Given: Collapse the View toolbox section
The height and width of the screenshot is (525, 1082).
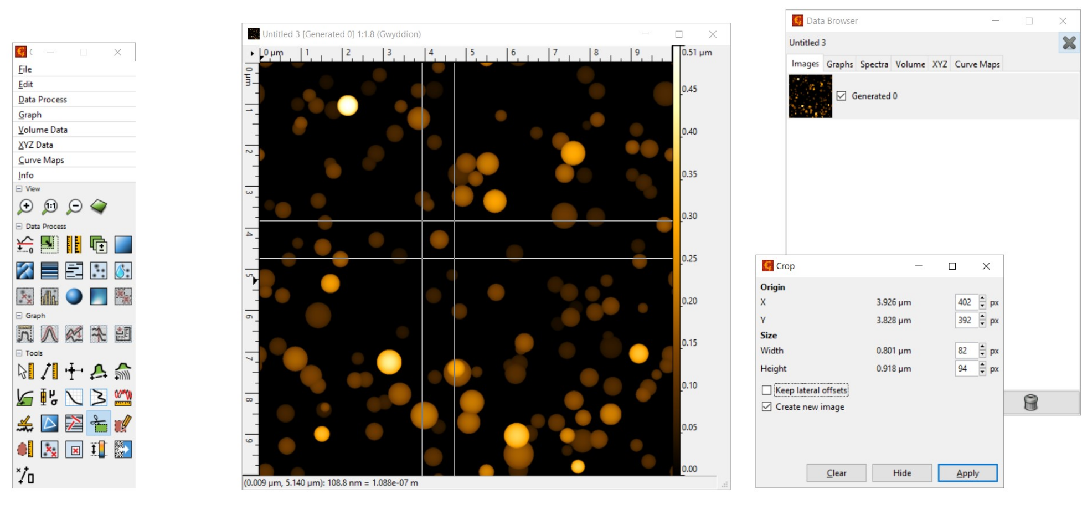Looking at the screenshot, I should (x=19, y=189).
